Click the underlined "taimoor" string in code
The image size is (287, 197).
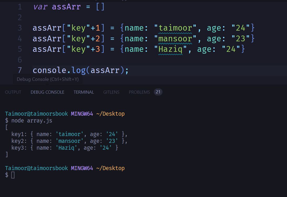175,28
